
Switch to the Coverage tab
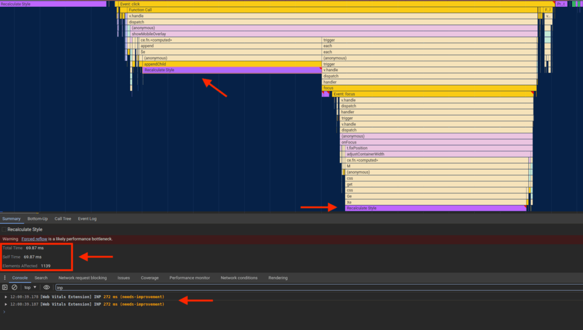click(150, 278)
